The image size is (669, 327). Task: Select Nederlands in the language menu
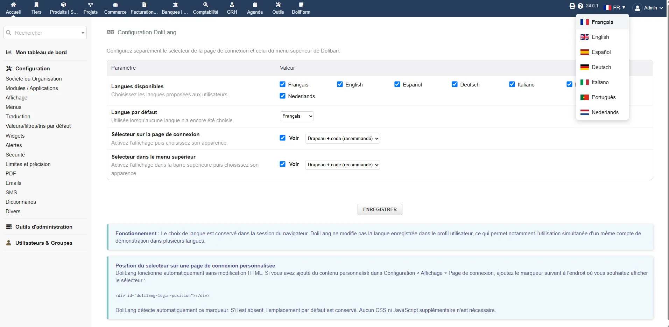click(603, 112)
